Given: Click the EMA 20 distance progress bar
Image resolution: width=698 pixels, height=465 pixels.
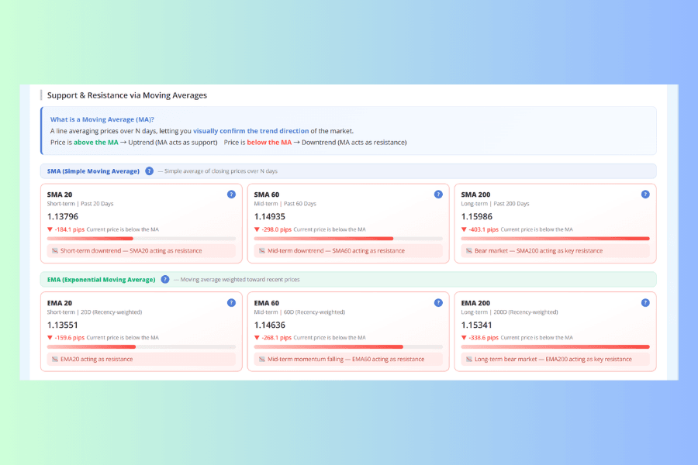Looking at the screenshot, I should click(141, 346).
